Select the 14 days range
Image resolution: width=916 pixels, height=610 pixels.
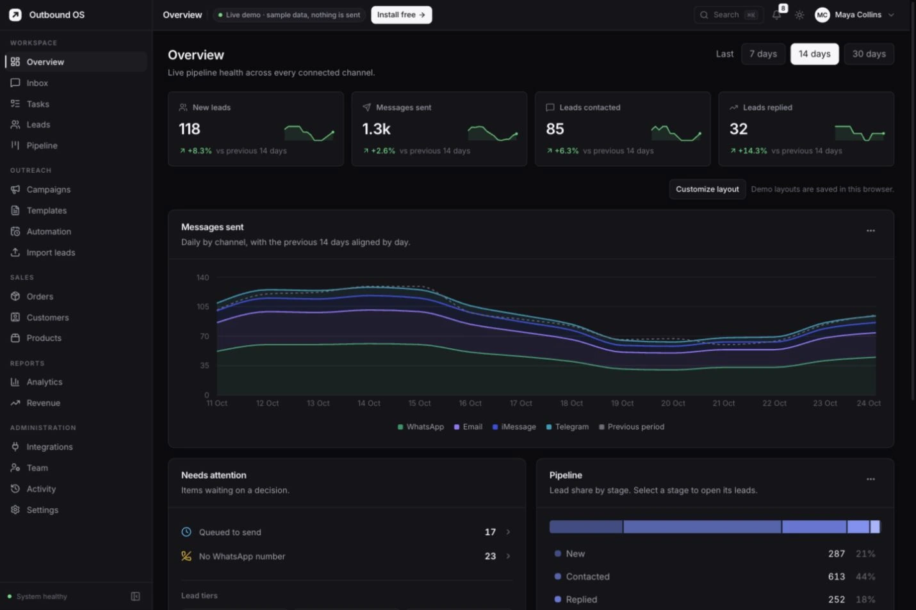[x=814, y=54]
